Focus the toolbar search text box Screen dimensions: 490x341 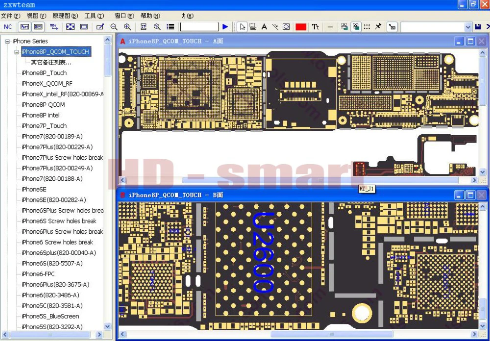point(199,27)
